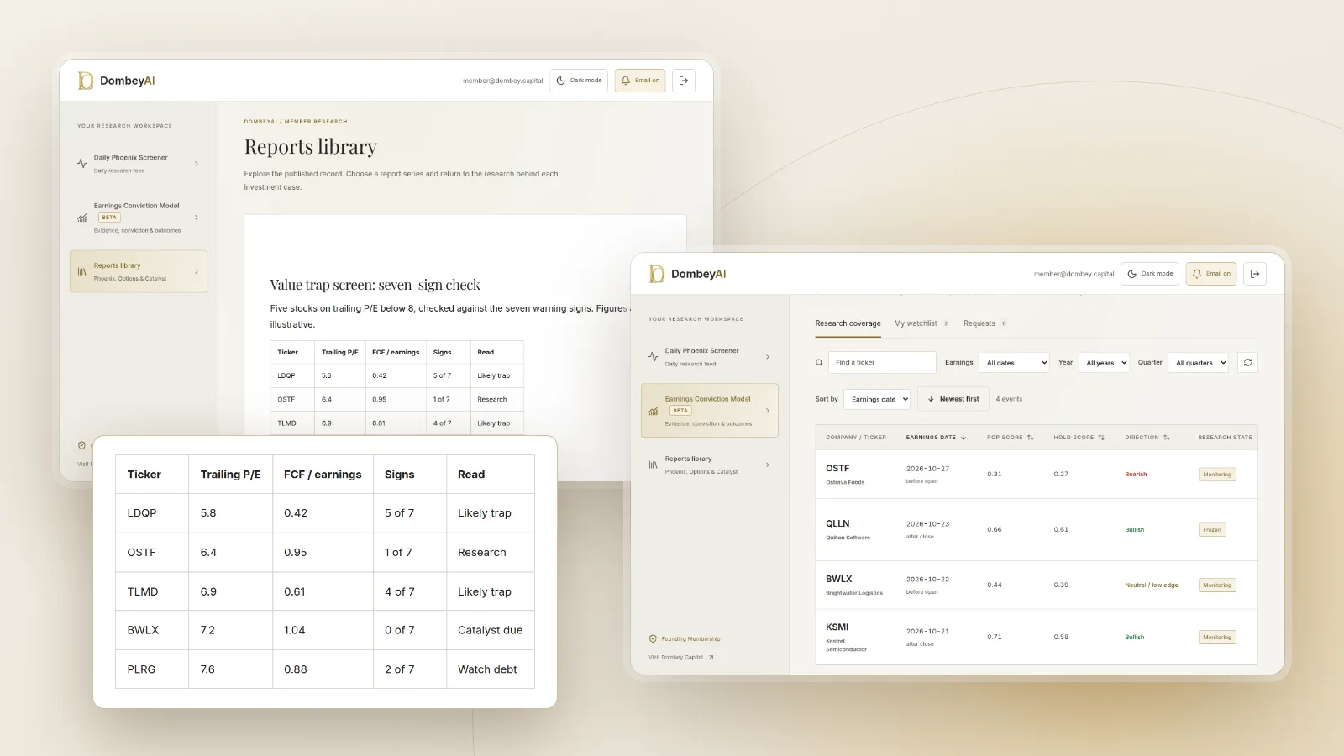Screen dimensions: 1344x756
Task: Switch to the Requests tab
Action: (x=984, y=323)
